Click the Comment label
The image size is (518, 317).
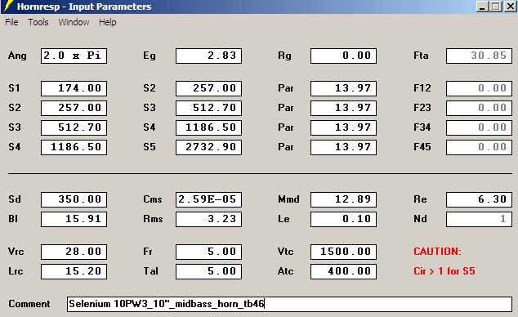pos(29,304)
